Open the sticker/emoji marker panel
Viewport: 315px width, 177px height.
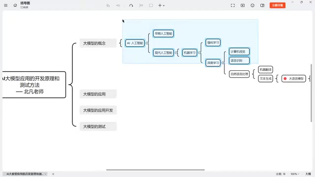252,5
